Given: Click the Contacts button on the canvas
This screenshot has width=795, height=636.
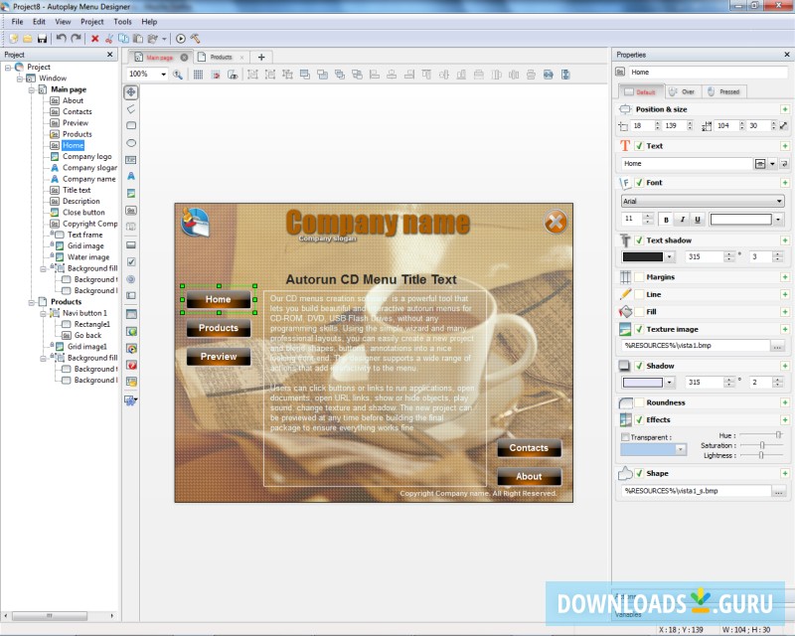Looking at the screenshot, I should 529,448.
